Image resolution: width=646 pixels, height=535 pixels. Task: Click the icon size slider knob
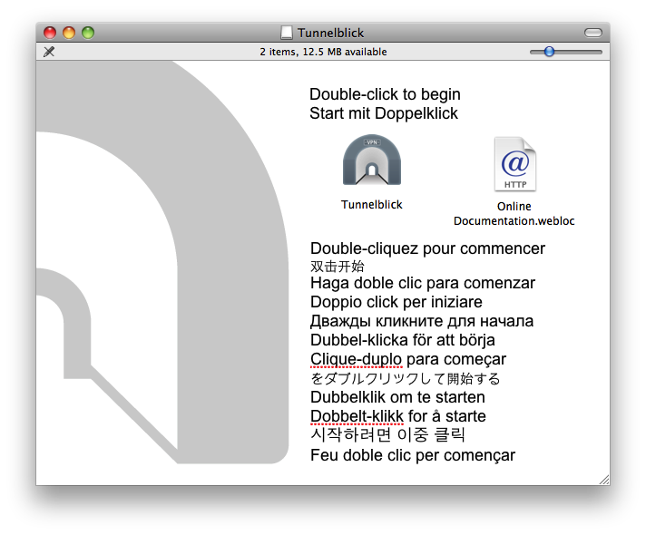(549, 52)
